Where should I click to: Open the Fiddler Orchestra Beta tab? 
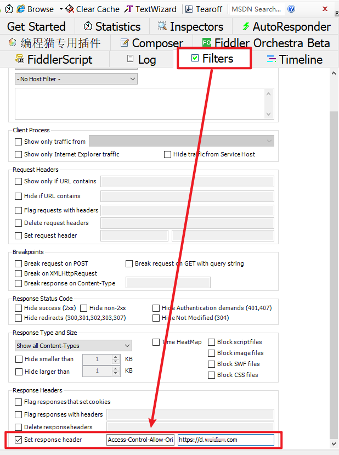[x=266, y=43]
